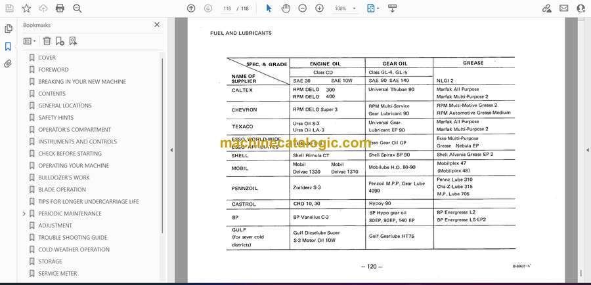This screenshot has height=285, width=591.
Task: Print the document
Action: (60, 9)
